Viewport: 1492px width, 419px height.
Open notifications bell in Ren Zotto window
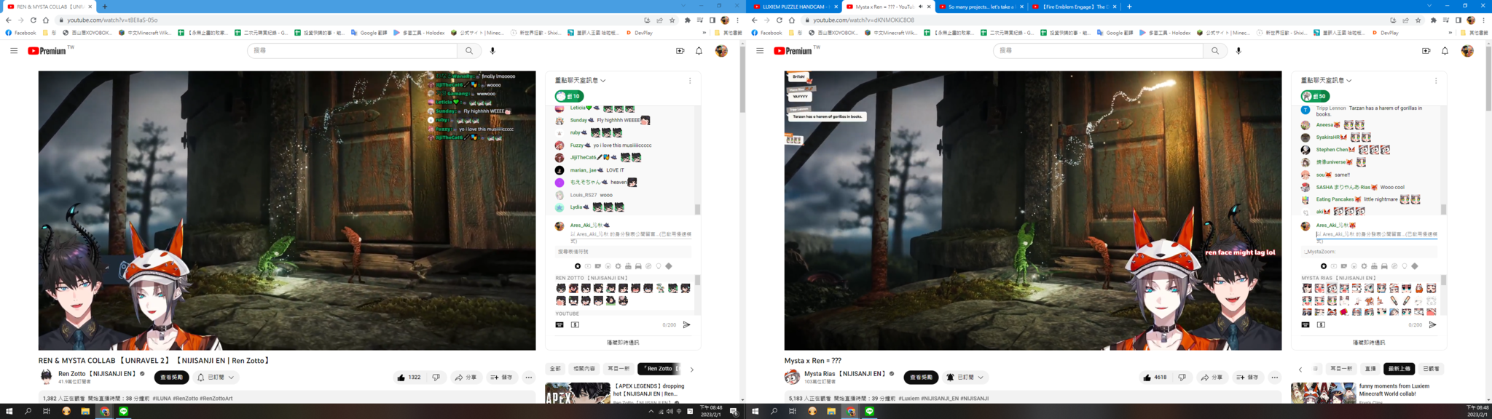[x=699, y=51]
